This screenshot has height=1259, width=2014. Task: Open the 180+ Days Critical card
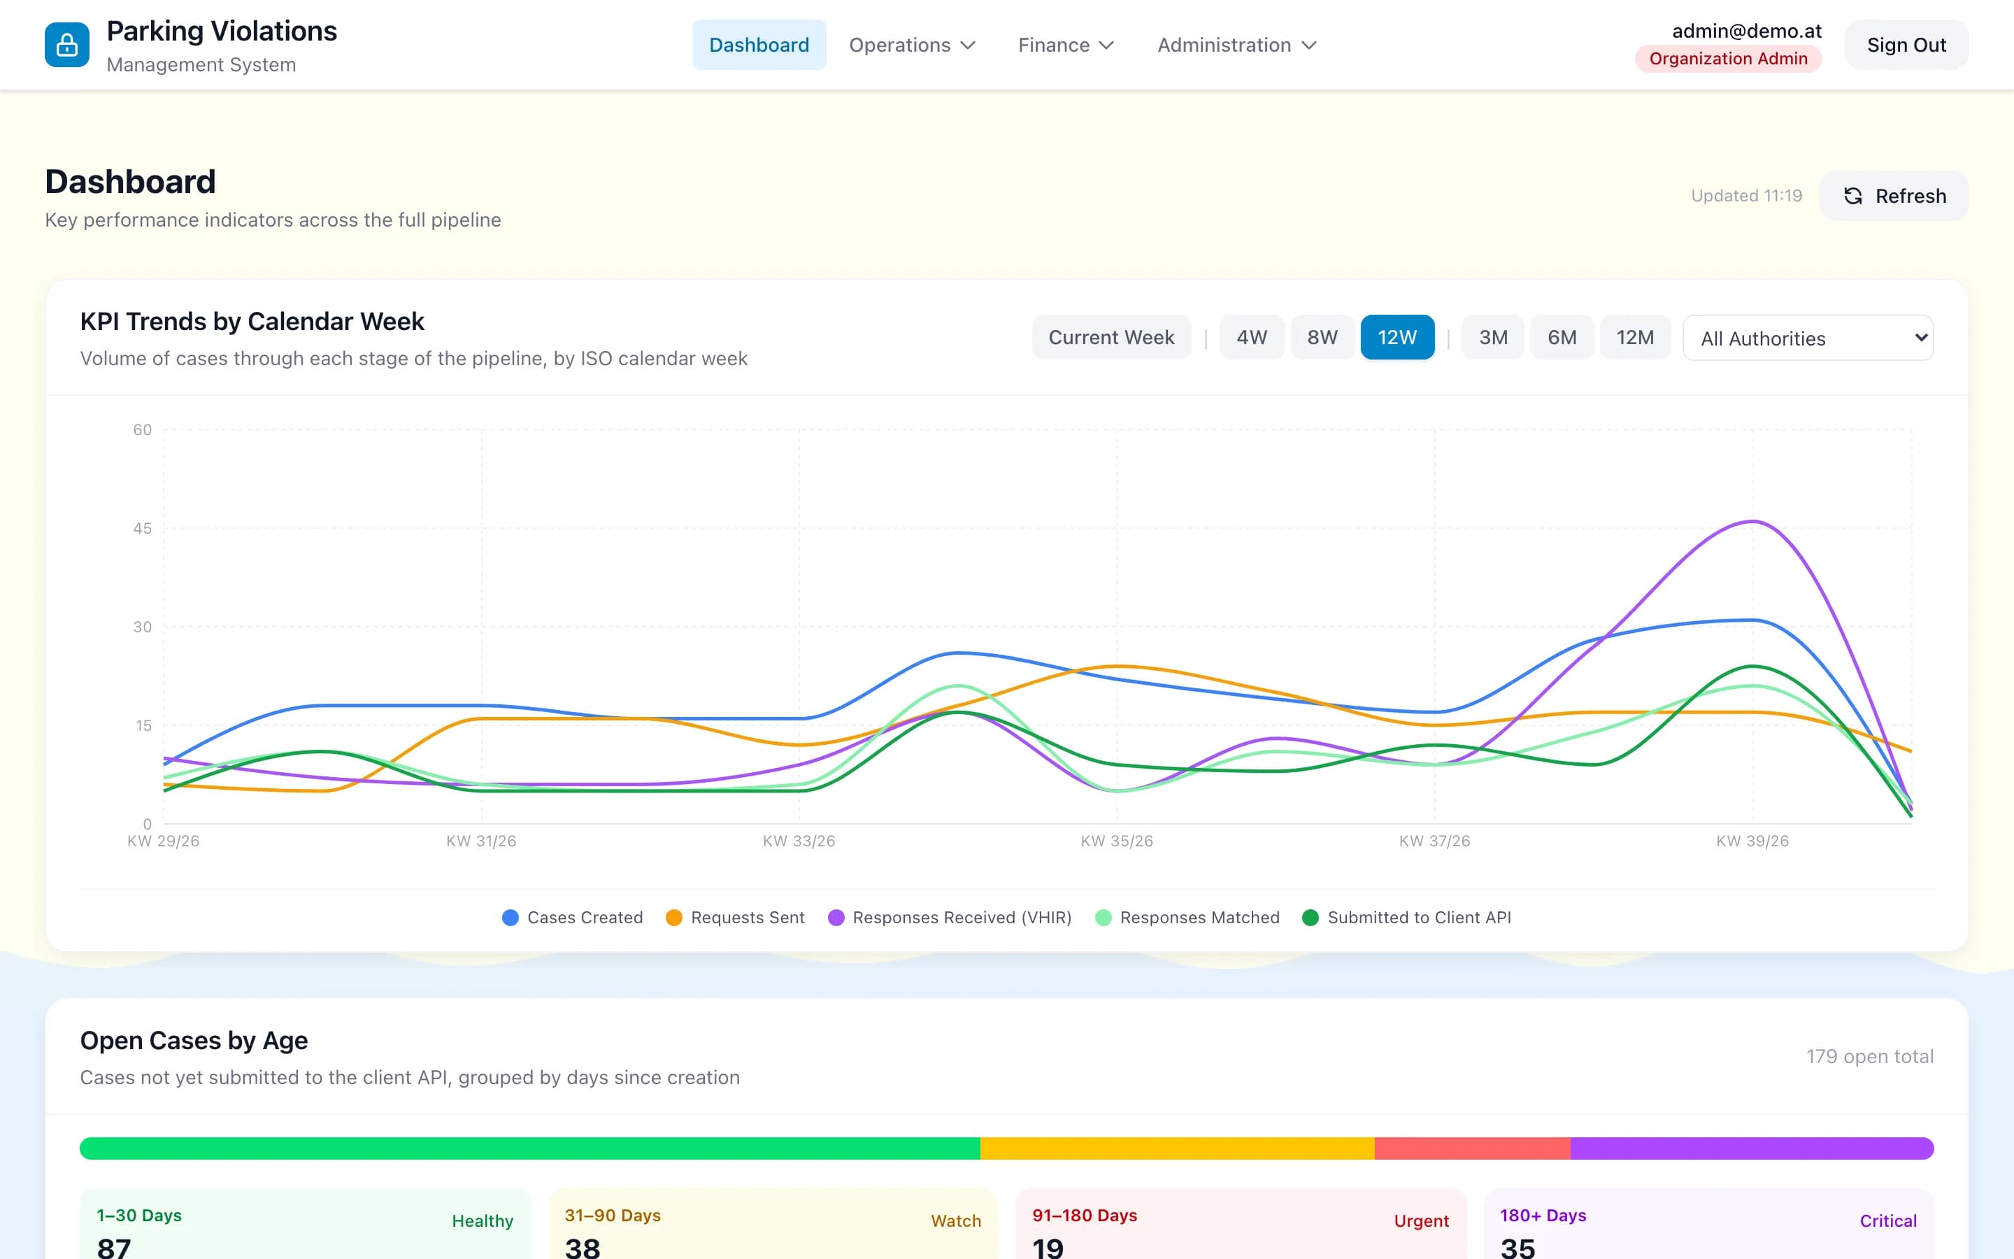tap(1708, 1224)
